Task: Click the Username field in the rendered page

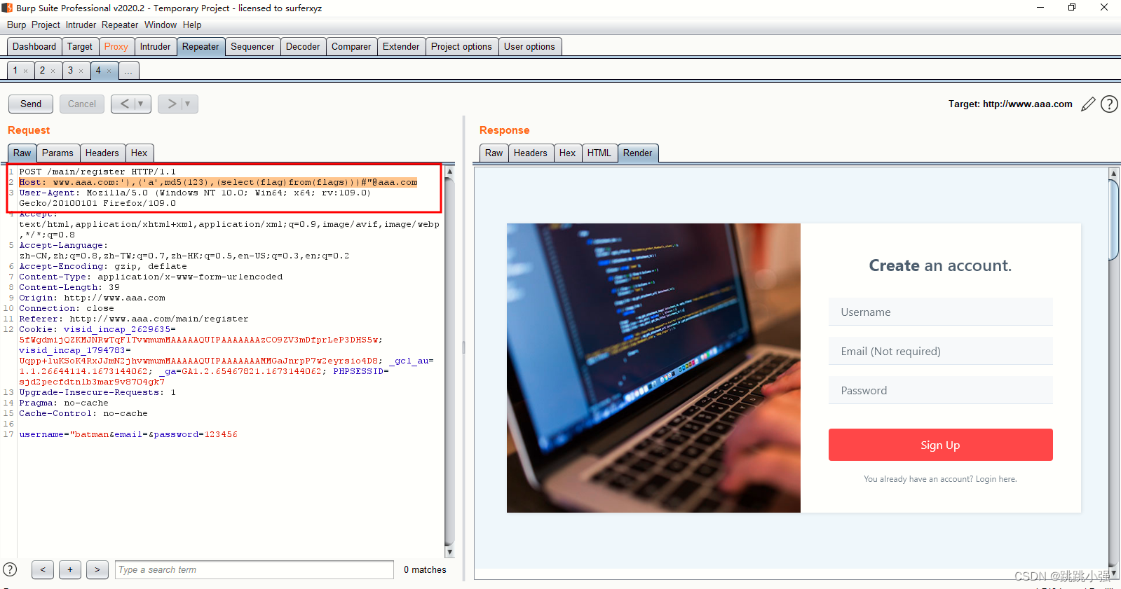Action: (x=940, y=312)
